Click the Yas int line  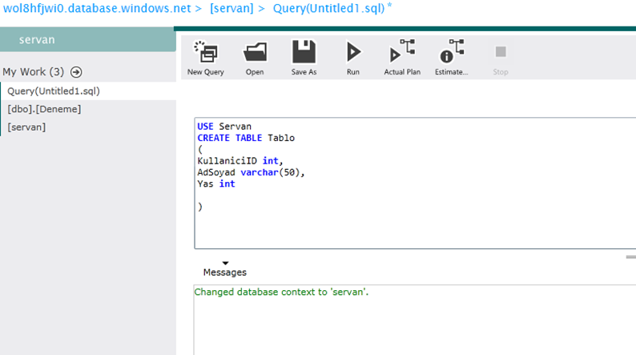(216, 184)
